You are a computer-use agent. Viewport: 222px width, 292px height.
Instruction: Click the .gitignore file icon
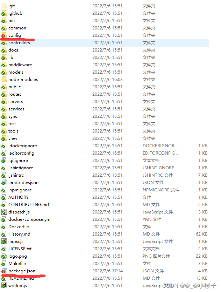coord(4,161)
